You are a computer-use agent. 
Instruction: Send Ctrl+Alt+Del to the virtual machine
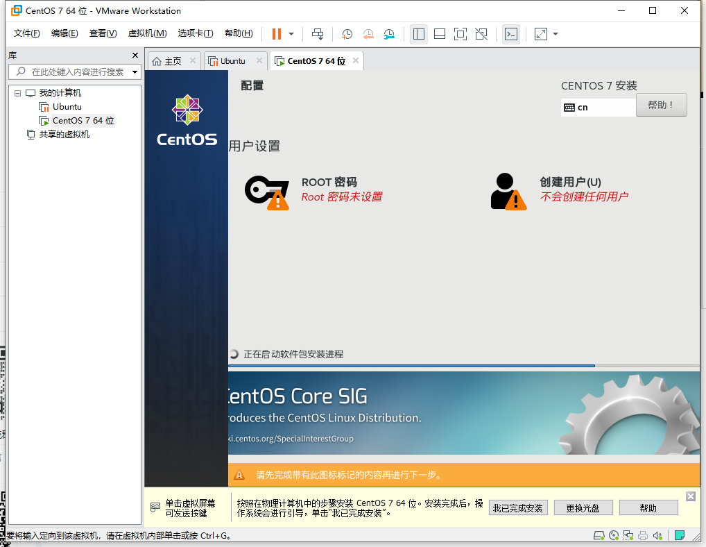[x=318, y=34]
